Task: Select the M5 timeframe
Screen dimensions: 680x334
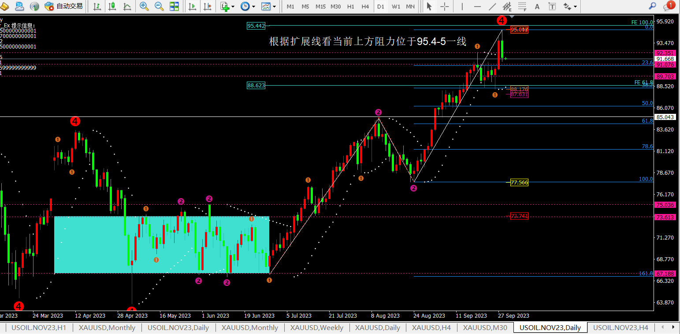Action: click(305, 7)
